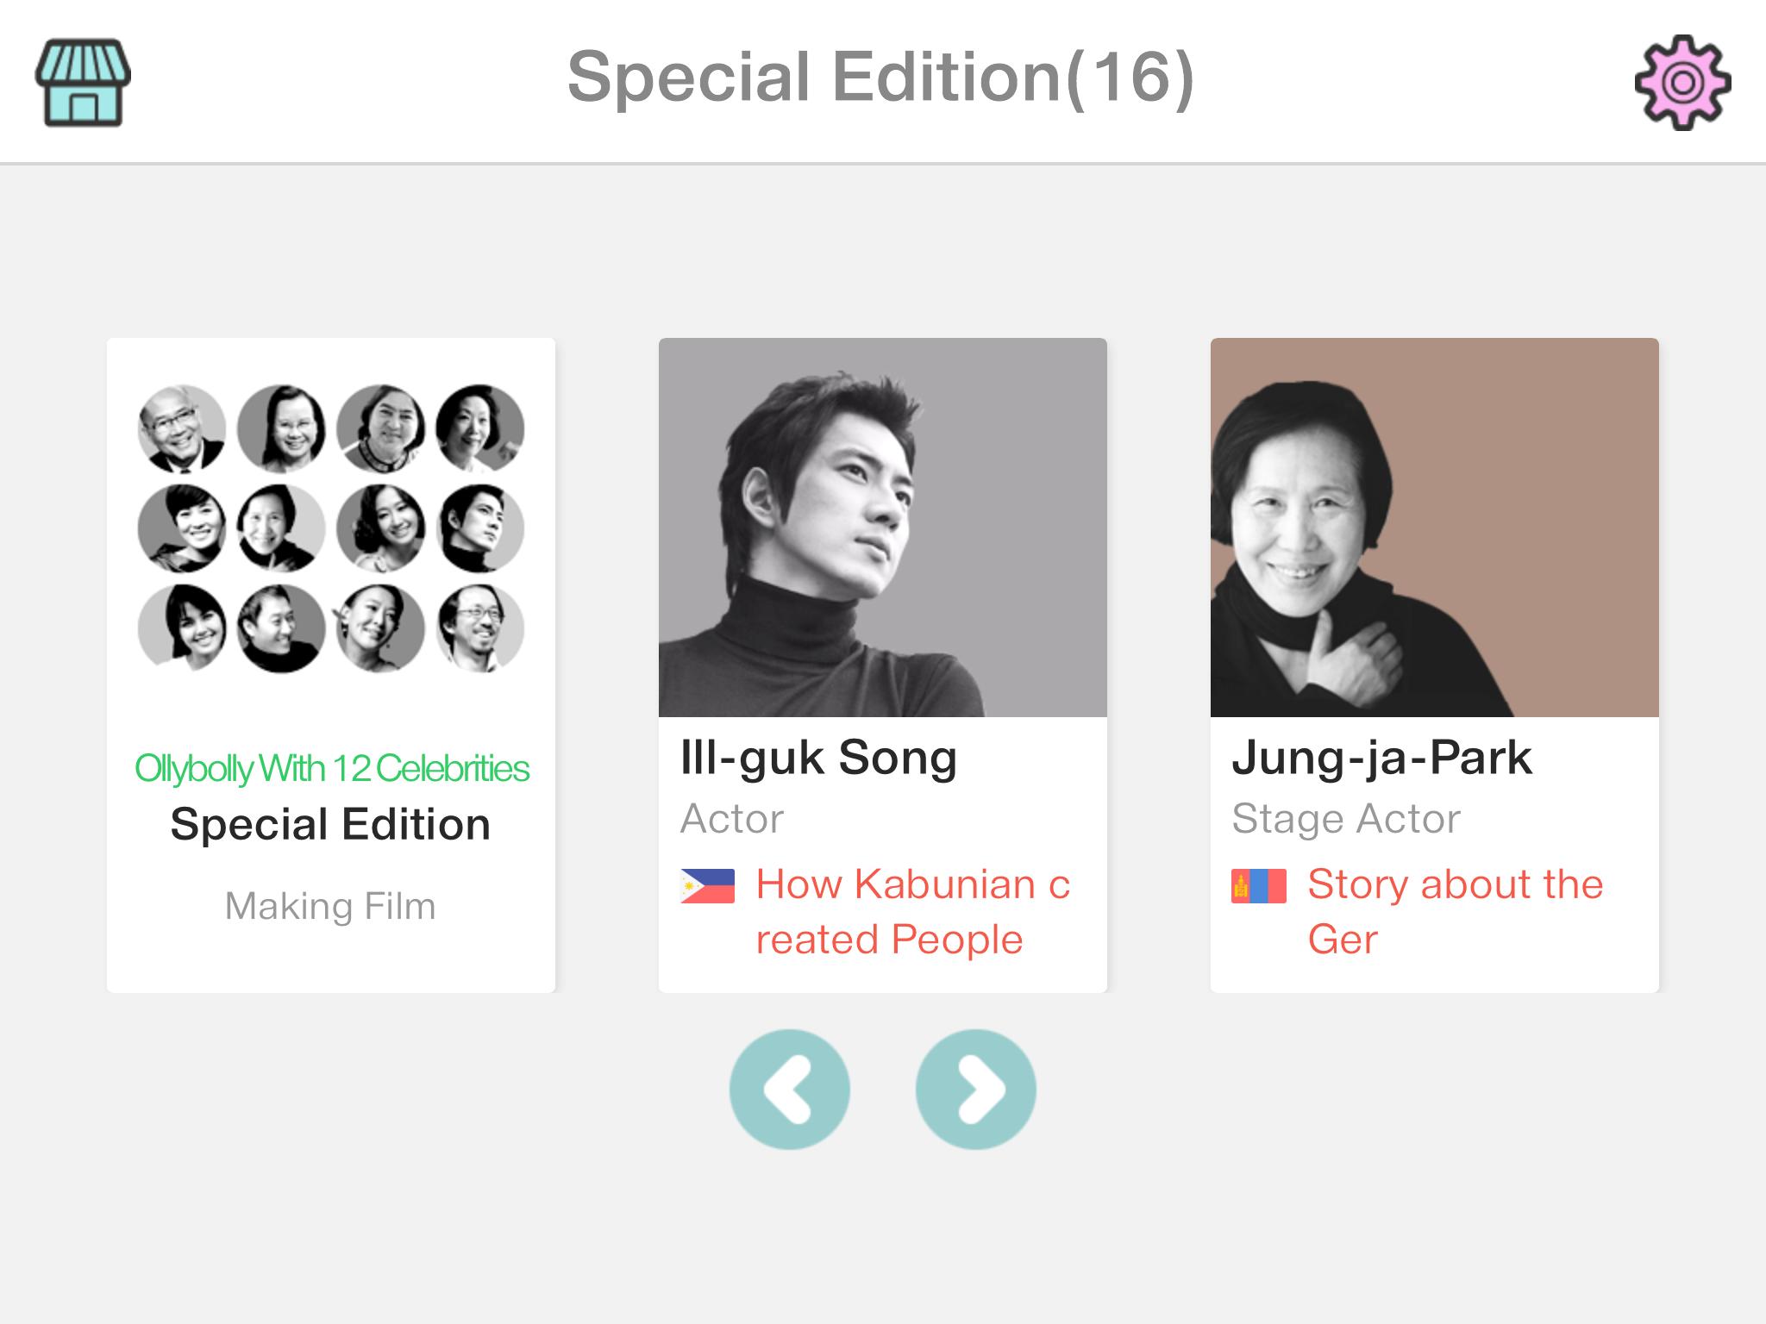
Task: Click the 'Special Edition' card title
Action: pyautogui.click(x=330, y=824)
